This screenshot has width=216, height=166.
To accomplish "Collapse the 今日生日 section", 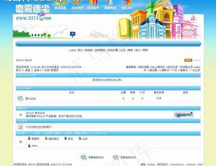I will tap(198, 121).
